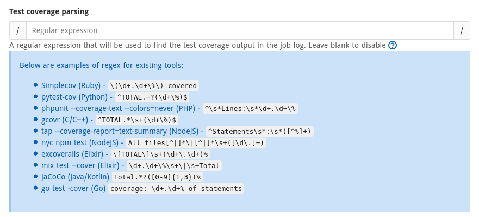Click the phpunit regex '^\s*Lines:\s*\d+.\d+\%'

[251, 109]
